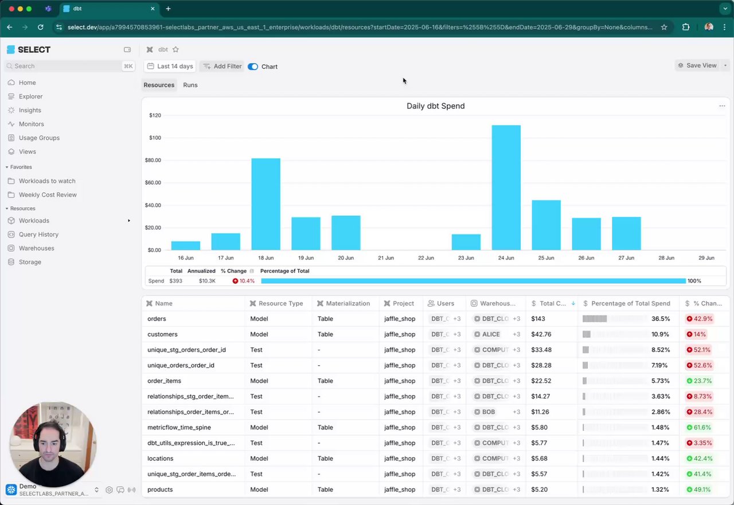Click the broadcast signal icon
The width and height of the screenshot is (734, 505).
coord(132,490)
